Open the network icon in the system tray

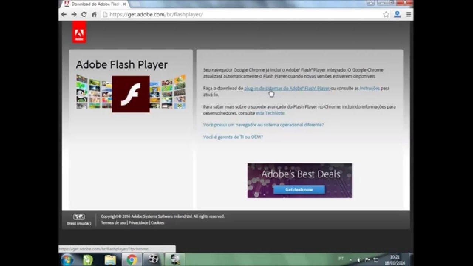pyautogui.click(x=376, y=260)
